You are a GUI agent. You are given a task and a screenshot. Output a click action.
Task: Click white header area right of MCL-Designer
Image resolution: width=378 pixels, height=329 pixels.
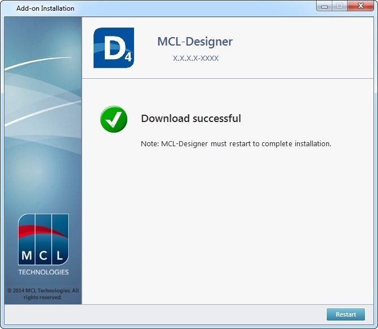click(x=304, y=48)
